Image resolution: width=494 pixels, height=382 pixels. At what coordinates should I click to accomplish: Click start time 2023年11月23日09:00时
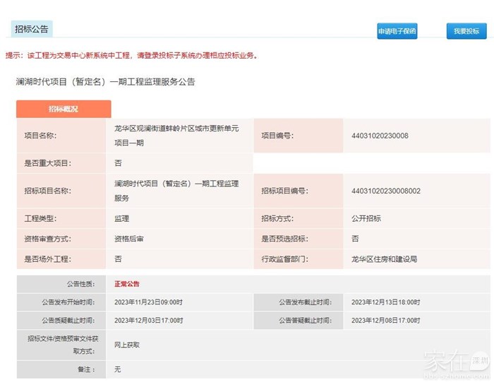(x=148, y=302)
